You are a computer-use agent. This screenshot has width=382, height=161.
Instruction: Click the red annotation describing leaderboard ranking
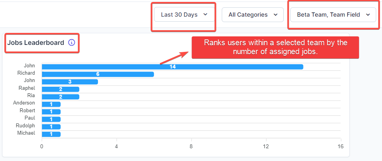tap(275, 48)
